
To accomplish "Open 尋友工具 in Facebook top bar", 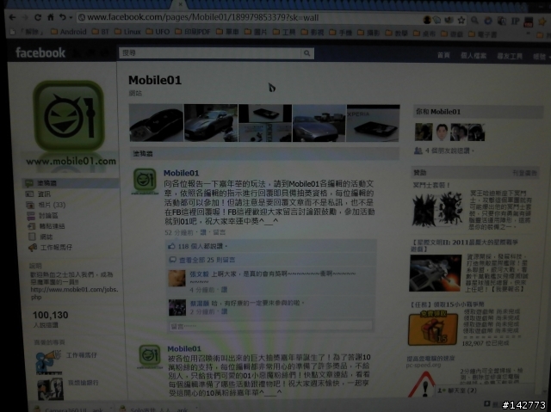I will pyautogui.click(x=510, y=56).
